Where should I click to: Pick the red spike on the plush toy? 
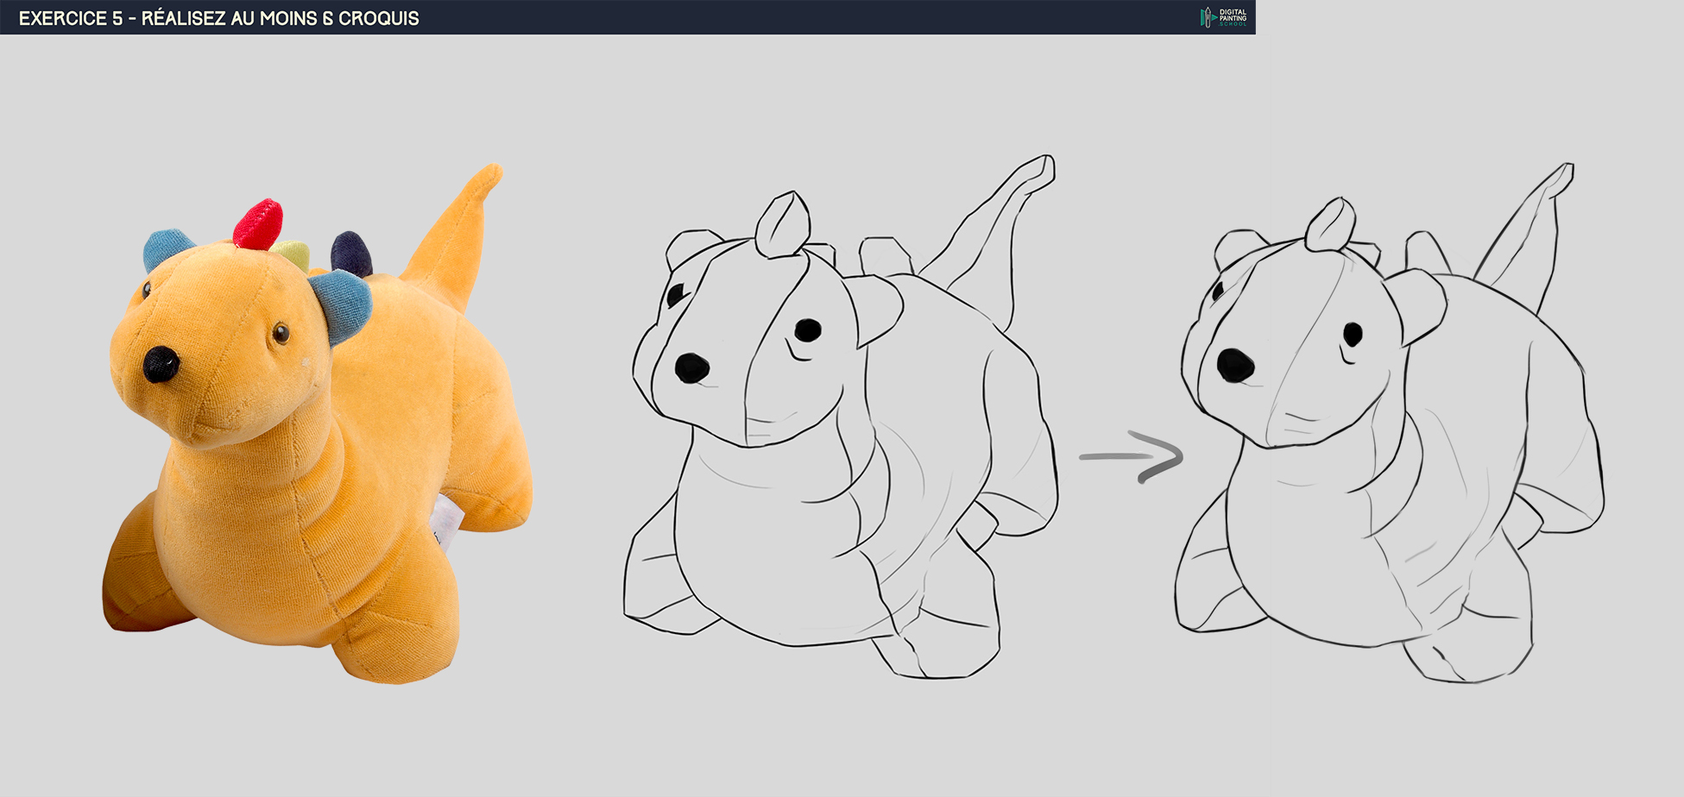[258, 224]
